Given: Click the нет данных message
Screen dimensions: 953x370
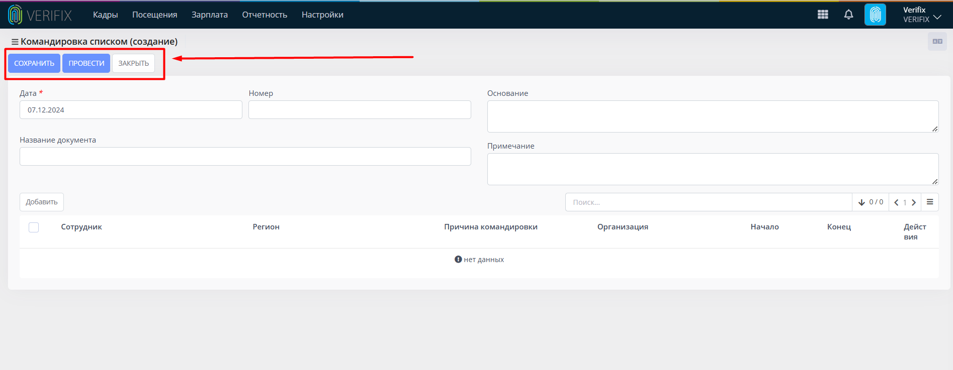Looking at the screenshot, I should click(x=479, y=260).
